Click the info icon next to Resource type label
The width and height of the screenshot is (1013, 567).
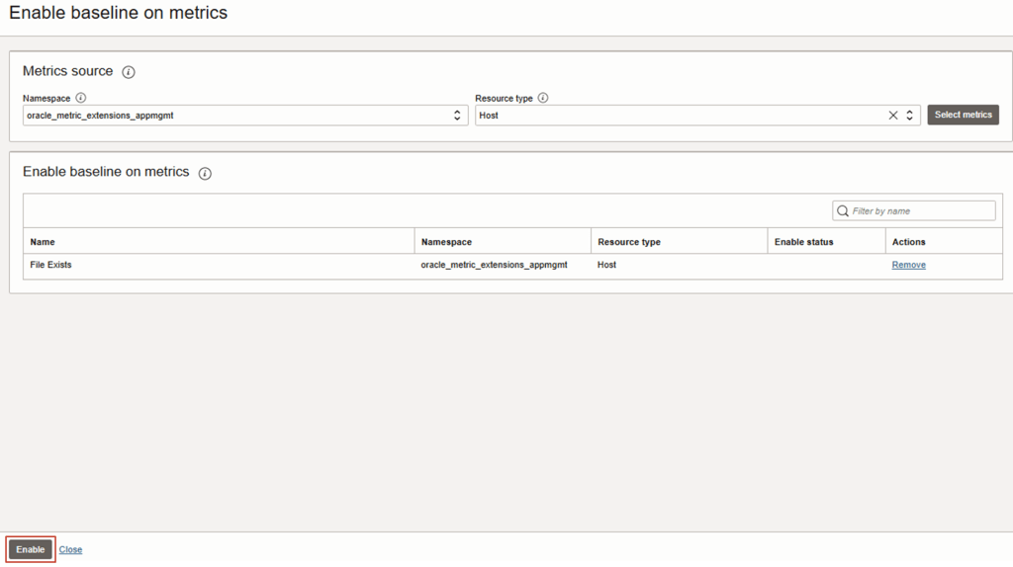(543, 98)
